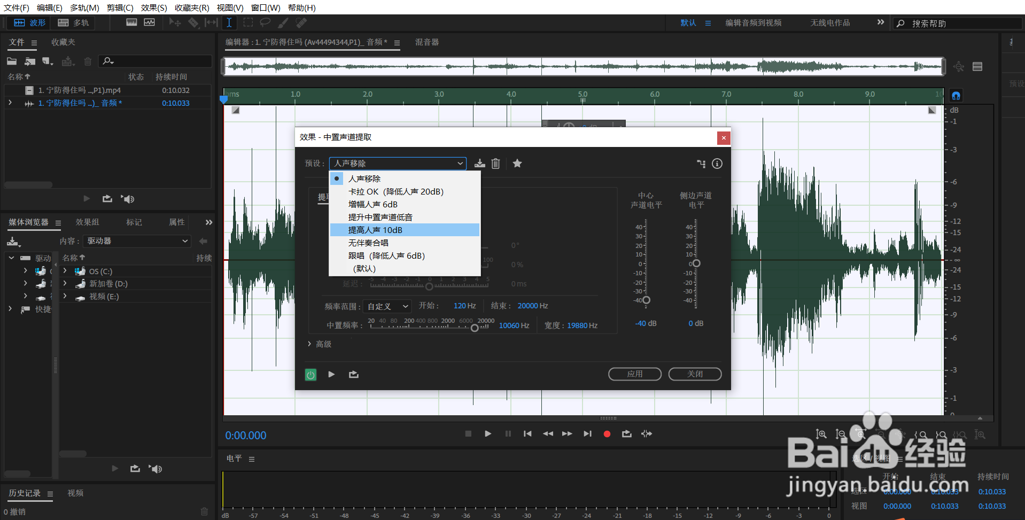The width and height of the screenshot is (1025, 520).
Task: Expand 新加卷 (D:) drive
Action: pos(65,283)
